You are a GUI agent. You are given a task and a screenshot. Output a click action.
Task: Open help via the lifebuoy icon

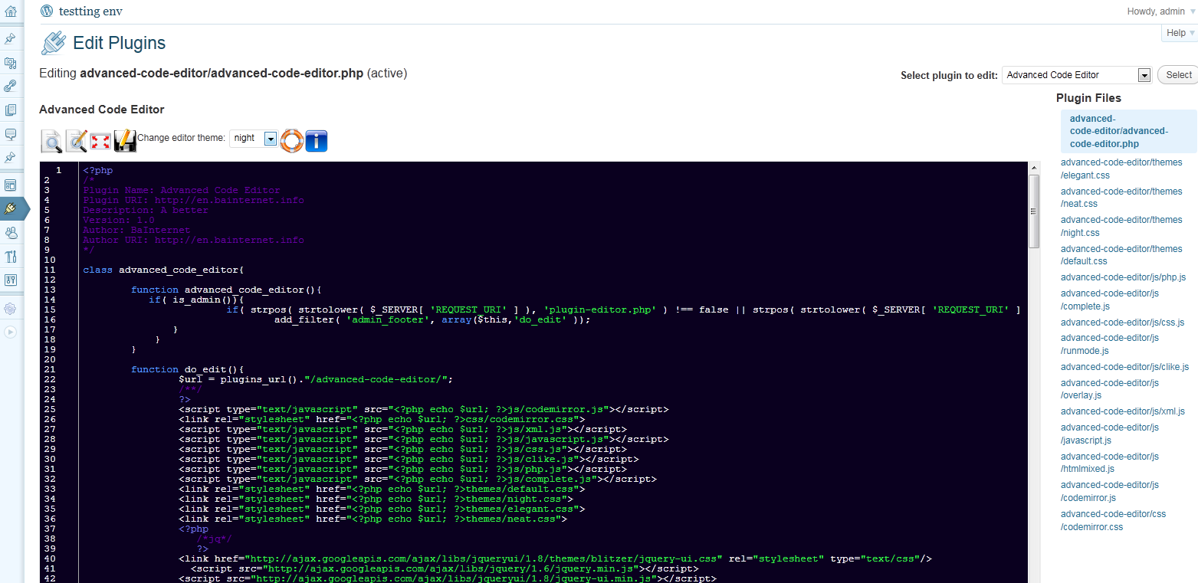coord(292,140)
